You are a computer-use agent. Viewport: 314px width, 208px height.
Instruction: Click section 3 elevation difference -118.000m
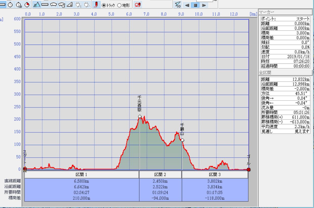pyautogui.click(x=215, y=198)
